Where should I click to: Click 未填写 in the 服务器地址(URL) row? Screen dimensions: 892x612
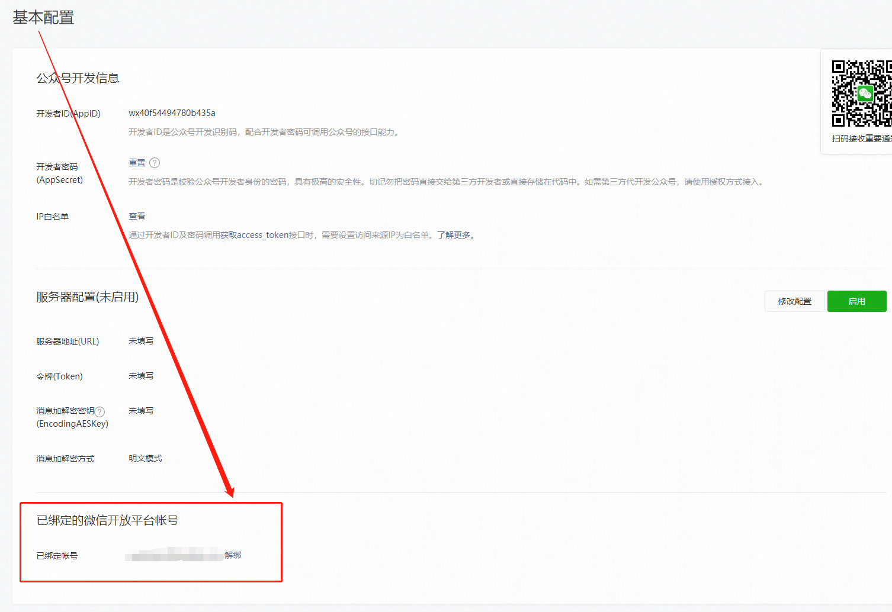pos(141,341)
